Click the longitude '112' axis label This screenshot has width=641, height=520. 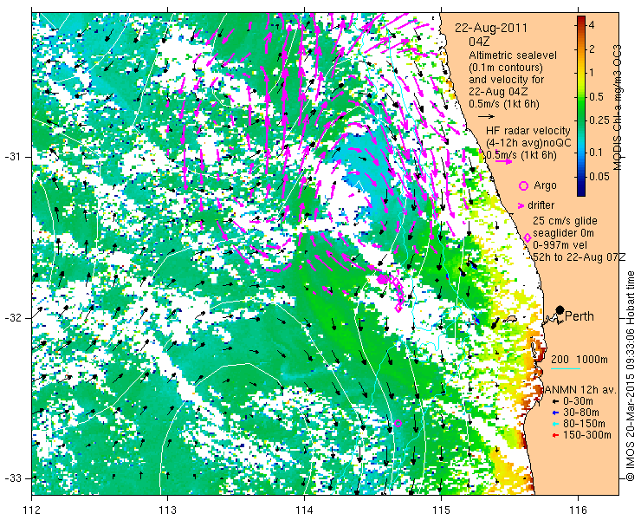(31, 510)
